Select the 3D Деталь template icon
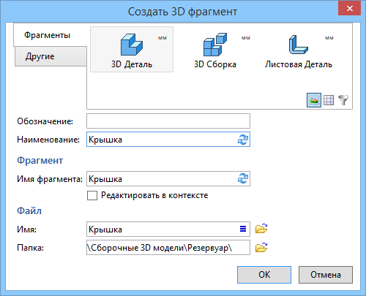366x296 pixels. click(x=132, y=45)
